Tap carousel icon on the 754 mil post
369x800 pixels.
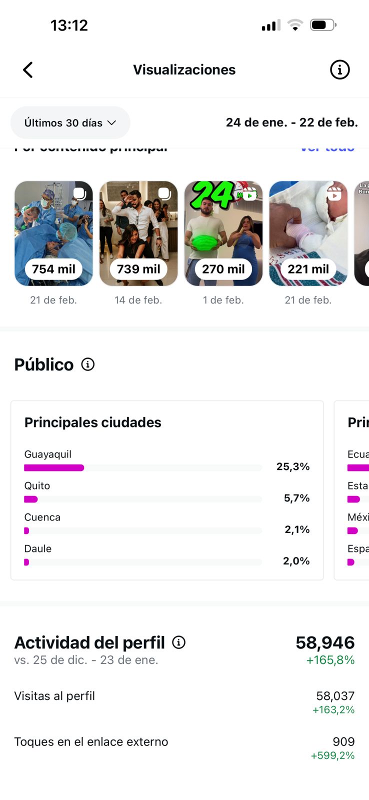point(79,193)
